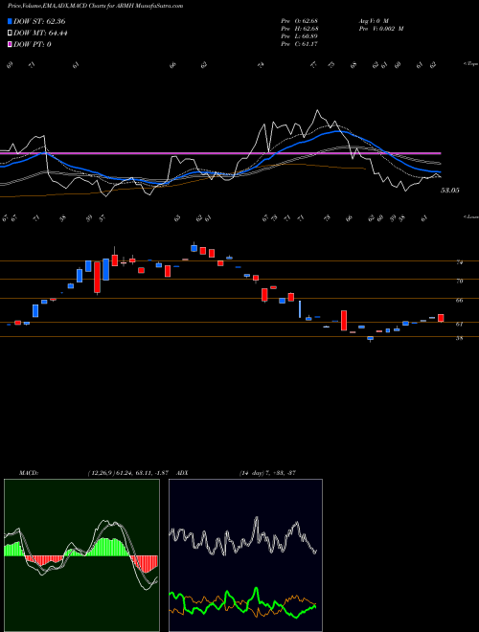Click the 'Pre C: 61.17' close value
Screen dimensions: 479x632
tap(300, 44)
